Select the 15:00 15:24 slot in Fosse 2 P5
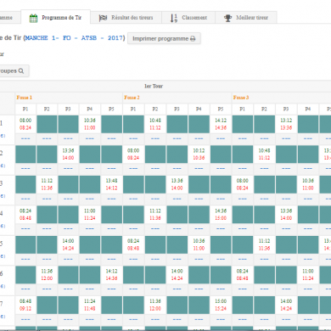 221,305
